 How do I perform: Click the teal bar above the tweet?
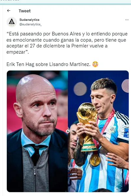(x=66, y=4)
